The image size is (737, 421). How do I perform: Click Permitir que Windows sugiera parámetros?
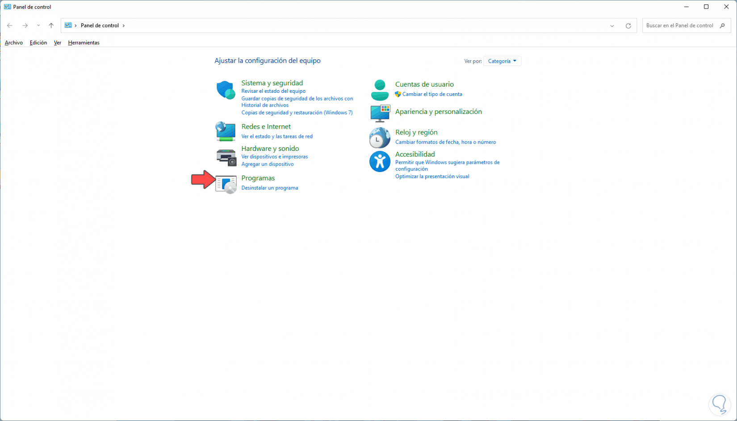pyautogui.click(x=448, y=166)
